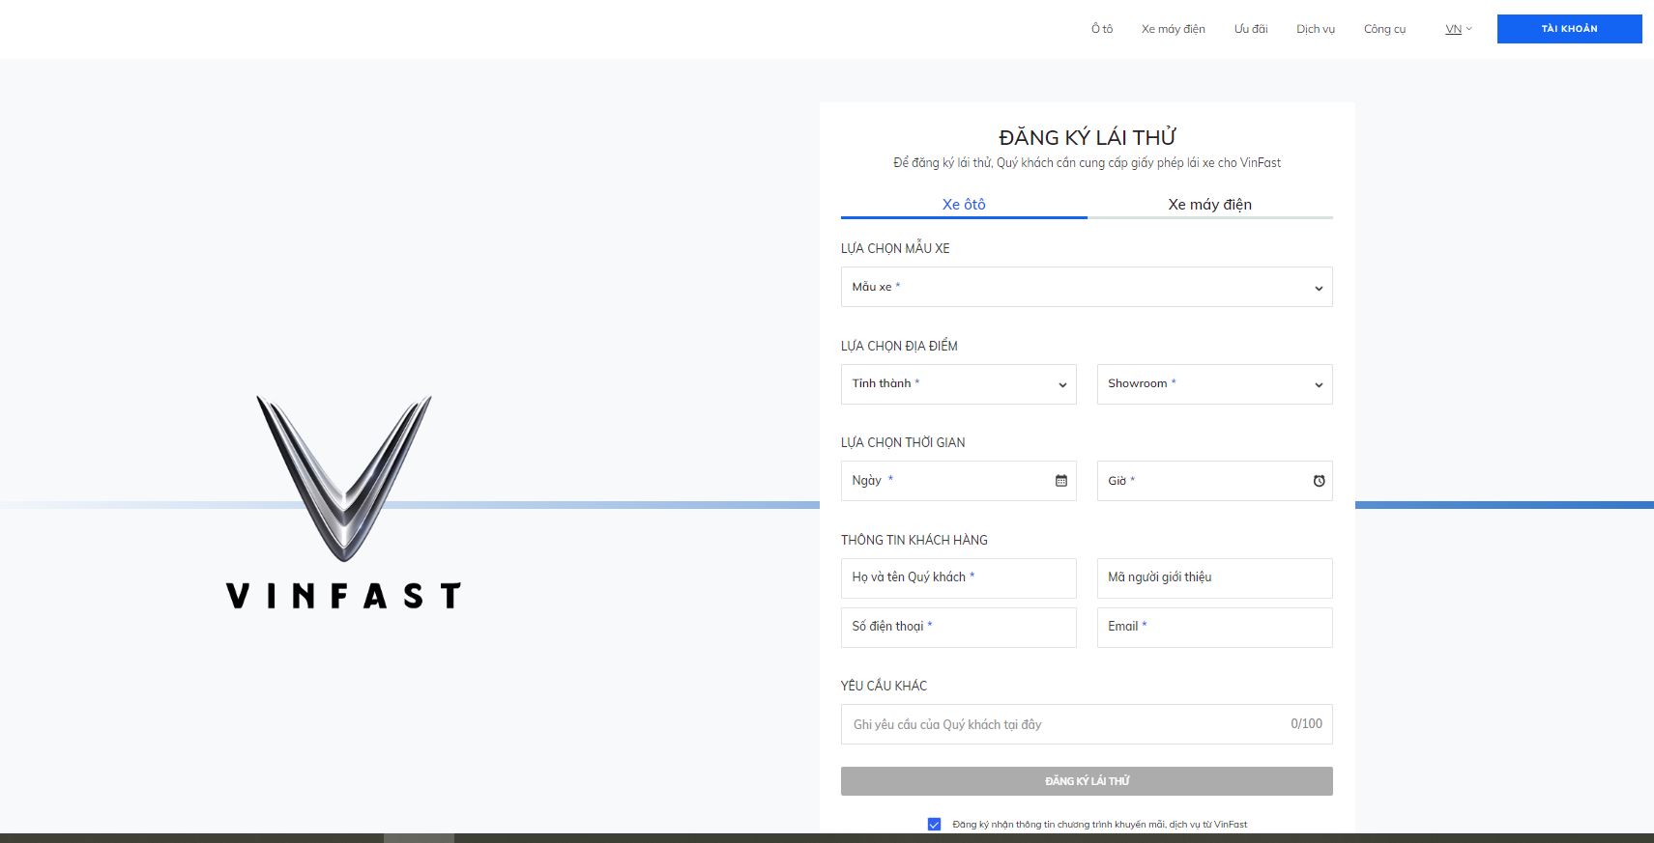
Task: Open the Ưu đãi menu
Action: click(x=1251, y=29)
